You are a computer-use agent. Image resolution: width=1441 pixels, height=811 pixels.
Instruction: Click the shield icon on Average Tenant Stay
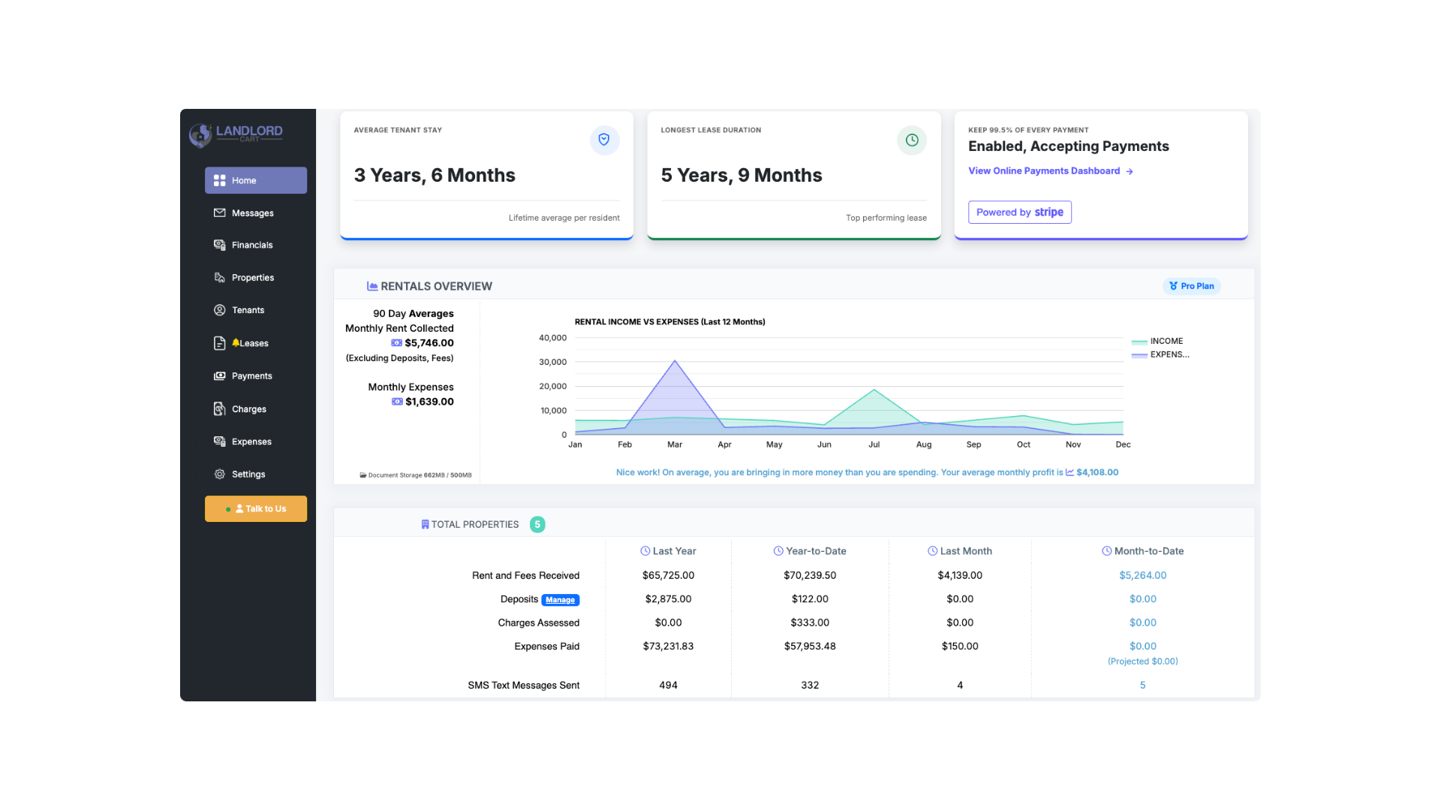[x=604, y=140]
